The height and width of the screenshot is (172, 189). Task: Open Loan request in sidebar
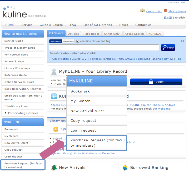coord(23,157)
